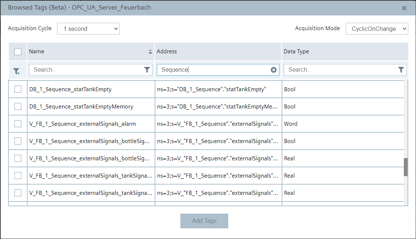Image resolution: width=416 pixels, height=239 pixels.
Task: Click the vertical scrollbar on the right
Action: [407, 162]
